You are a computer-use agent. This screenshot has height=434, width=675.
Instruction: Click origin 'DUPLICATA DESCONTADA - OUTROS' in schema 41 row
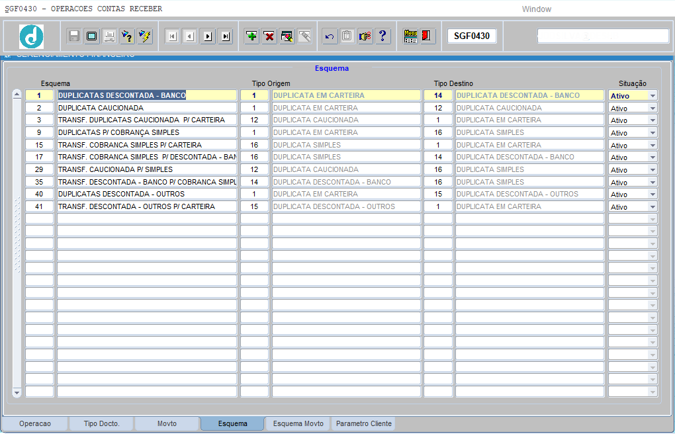point(346,206)
